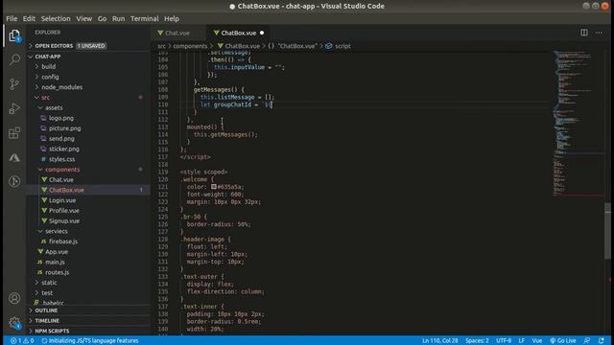Open the View menu
Viewport: 614px width, 345px height.
pos(83,19)
